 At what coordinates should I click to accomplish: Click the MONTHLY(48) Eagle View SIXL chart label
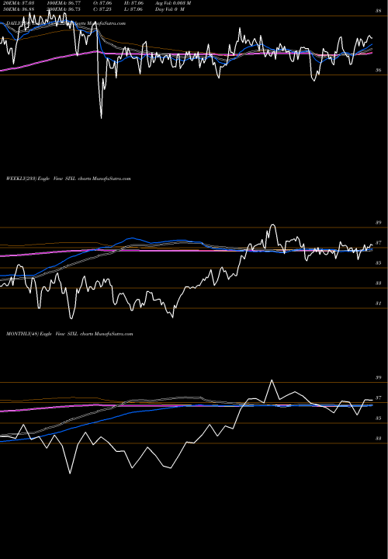(70, 334)
